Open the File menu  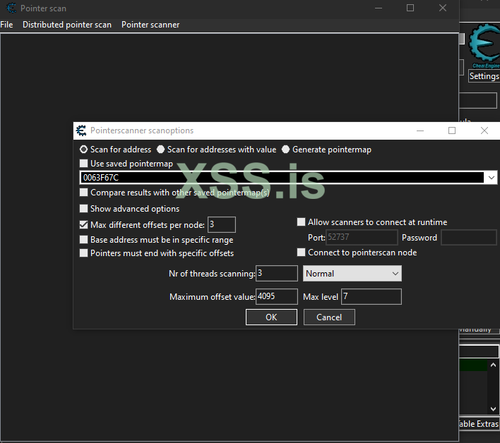(x=6, y=25)
